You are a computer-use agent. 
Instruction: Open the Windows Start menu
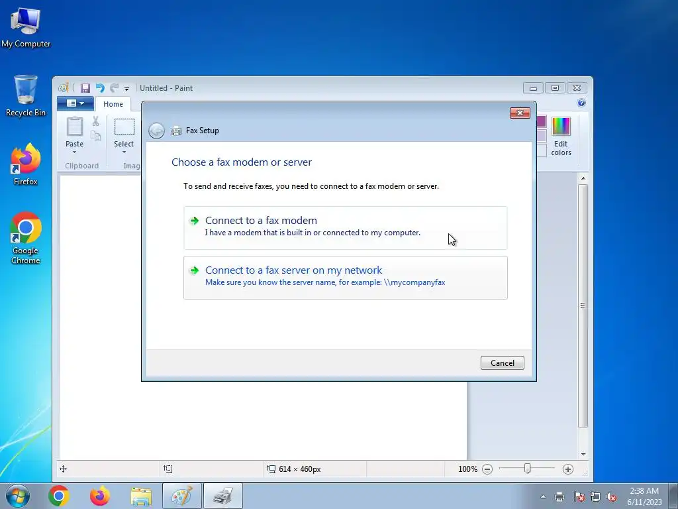click(18, 496)
